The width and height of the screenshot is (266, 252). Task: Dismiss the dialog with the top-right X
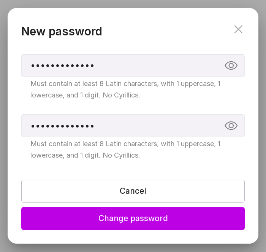238,29
